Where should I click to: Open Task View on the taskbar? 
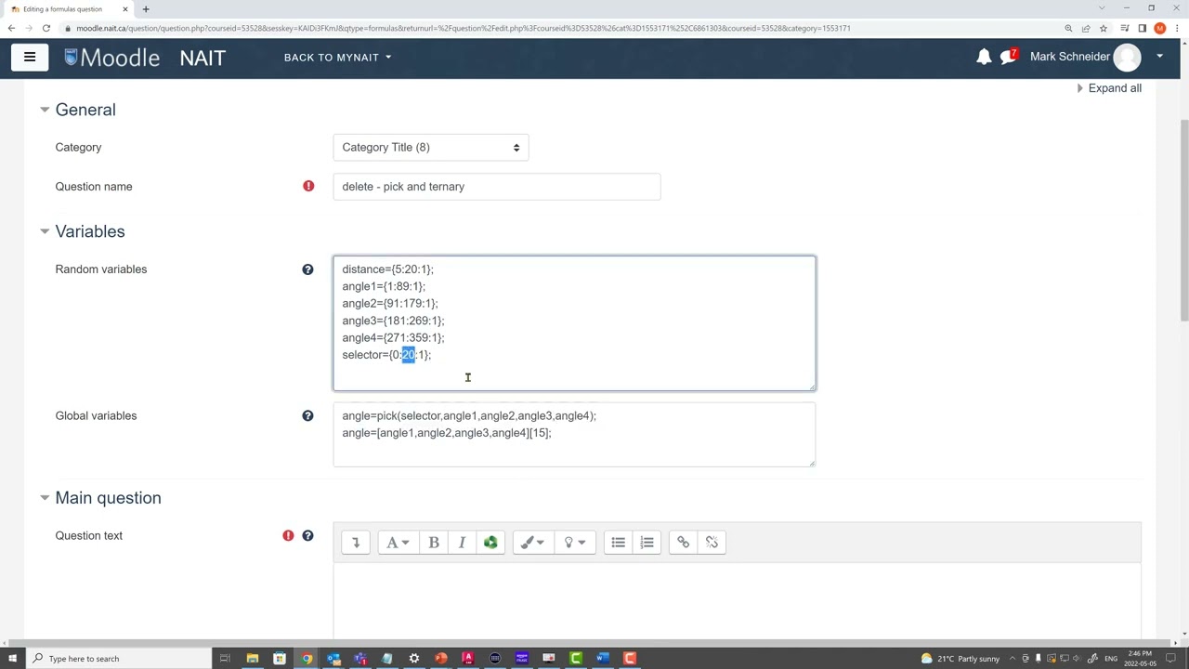point(225,659)
